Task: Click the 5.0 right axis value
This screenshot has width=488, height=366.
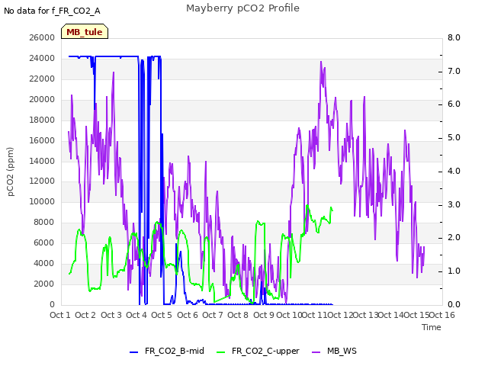Action: point(454,138)
